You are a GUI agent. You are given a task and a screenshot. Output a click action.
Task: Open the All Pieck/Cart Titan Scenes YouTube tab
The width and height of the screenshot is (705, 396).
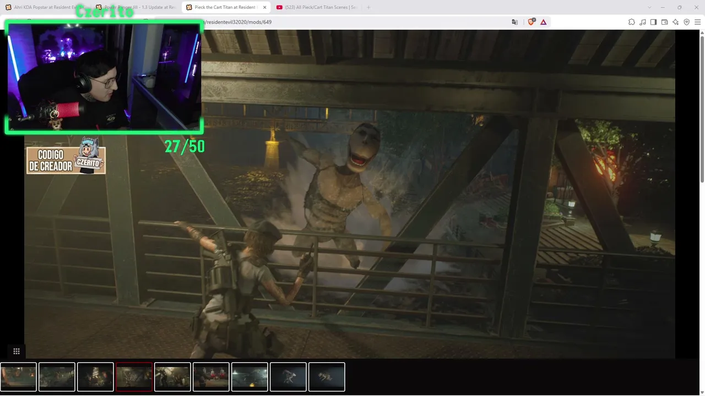[316, 7]
